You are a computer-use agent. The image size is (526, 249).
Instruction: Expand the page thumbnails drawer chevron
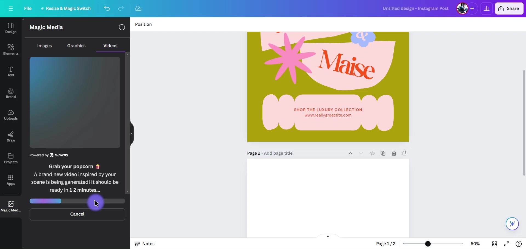tap(328, 236)
